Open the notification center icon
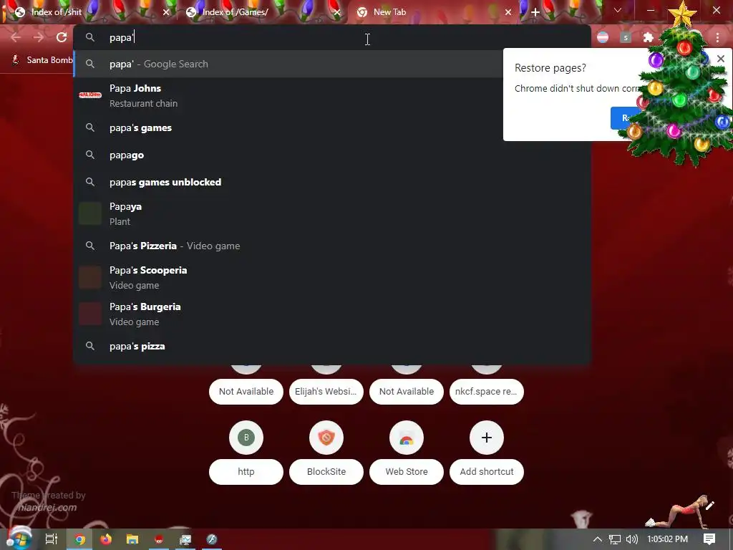733x550 pixels. point(709,539)
